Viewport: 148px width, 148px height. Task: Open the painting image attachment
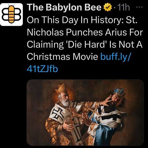[85, 112]
